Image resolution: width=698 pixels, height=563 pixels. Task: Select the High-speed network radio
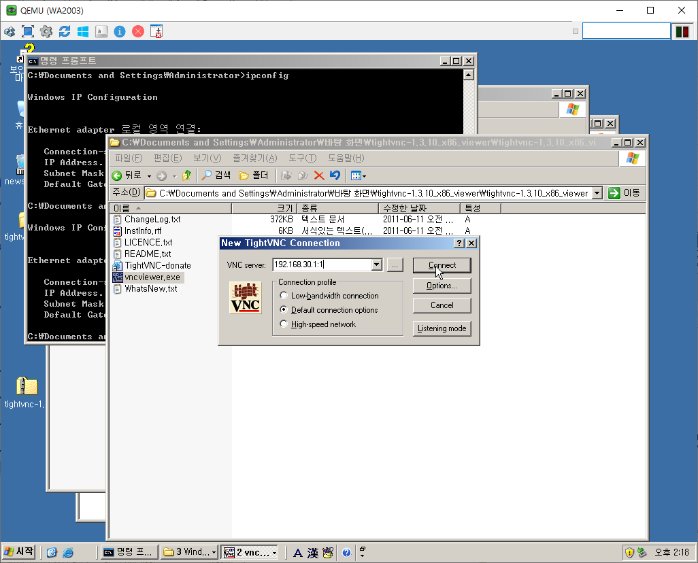(318, 324)
